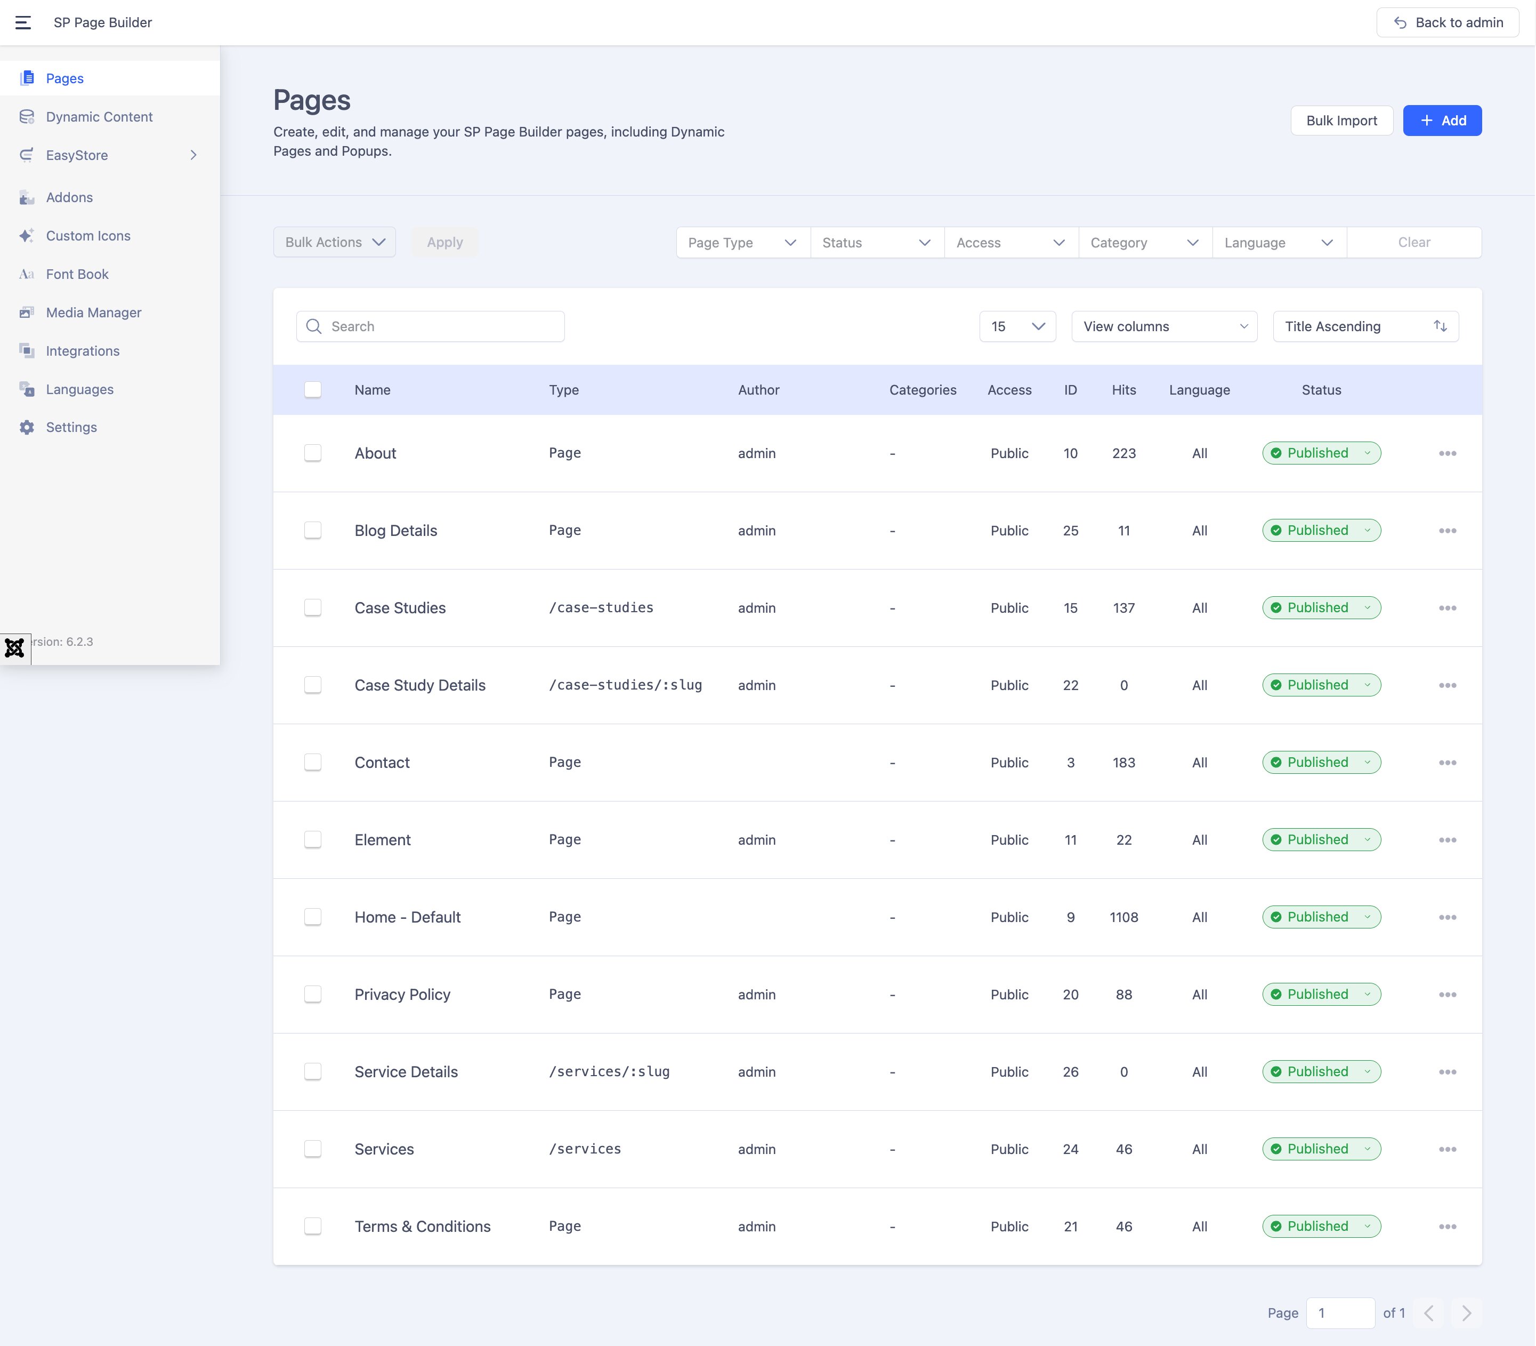The image size is (1536, 1346).
Task: Click the next page arrow icon
Action: click(x=1466, y=1313)
